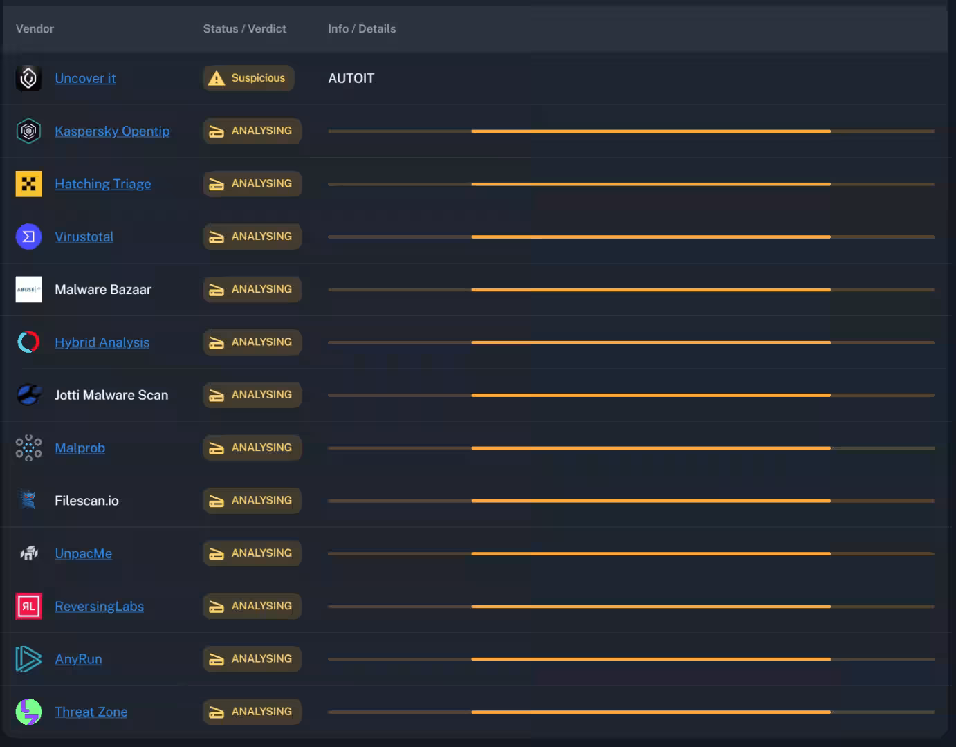This screenshot has width=956, height=747.
Task: Click the Threat Zone green logo
Action: click(x=28, y=712)
